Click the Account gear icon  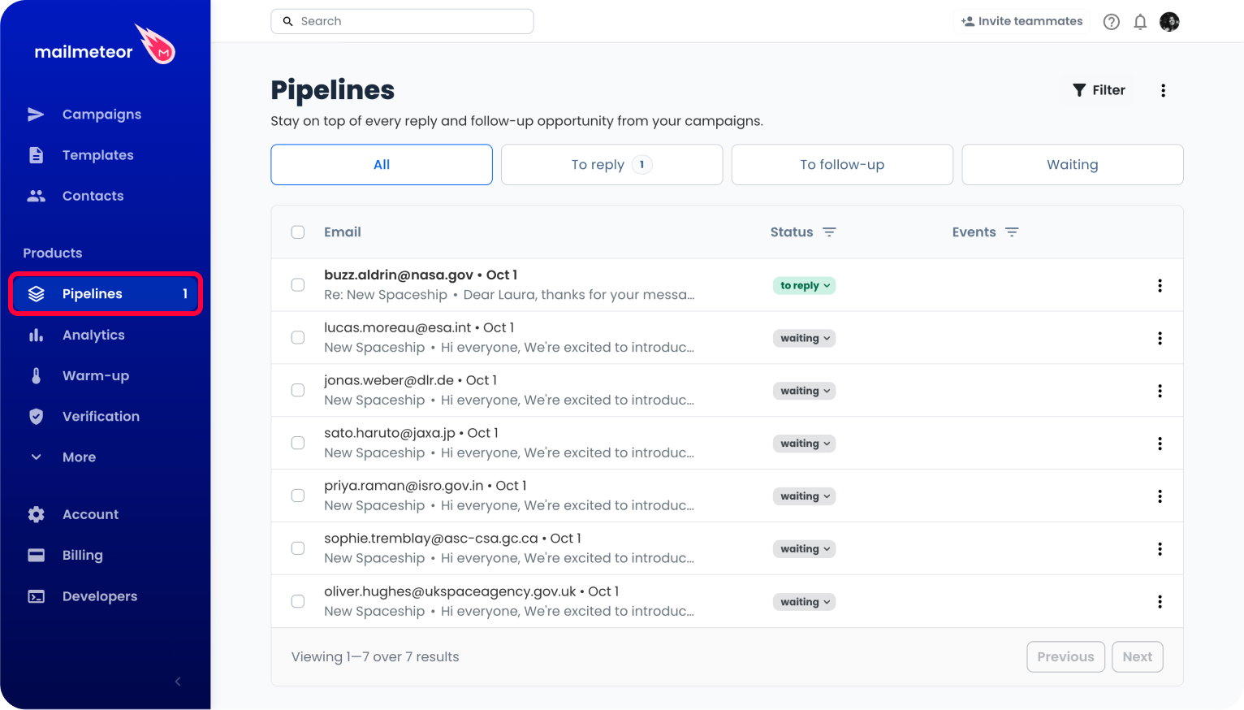36,514
